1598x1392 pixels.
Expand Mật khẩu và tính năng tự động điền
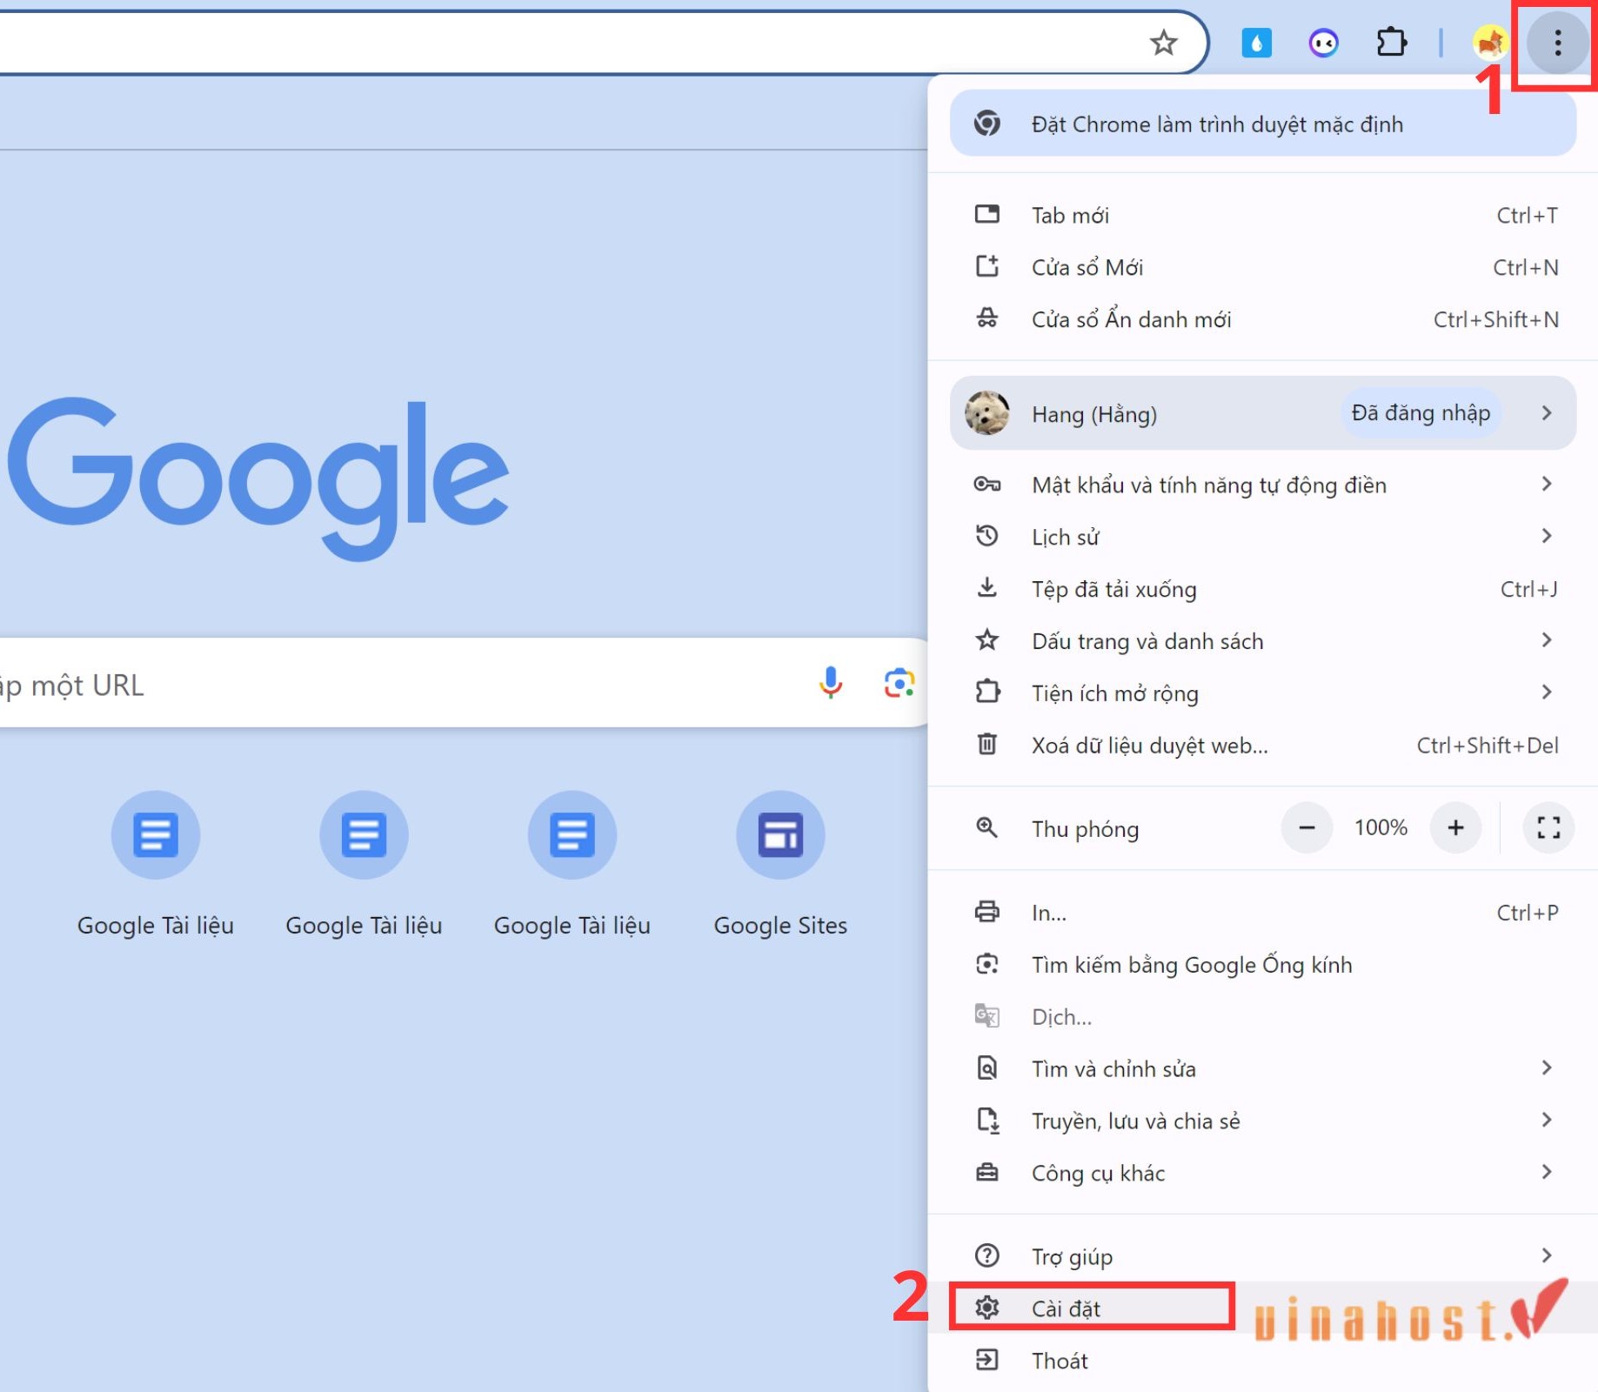(1263, 485)
